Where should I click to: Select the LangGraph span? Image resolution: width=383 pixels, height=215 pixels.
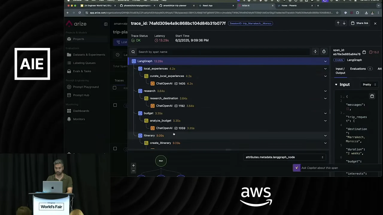tap(229, 61)
